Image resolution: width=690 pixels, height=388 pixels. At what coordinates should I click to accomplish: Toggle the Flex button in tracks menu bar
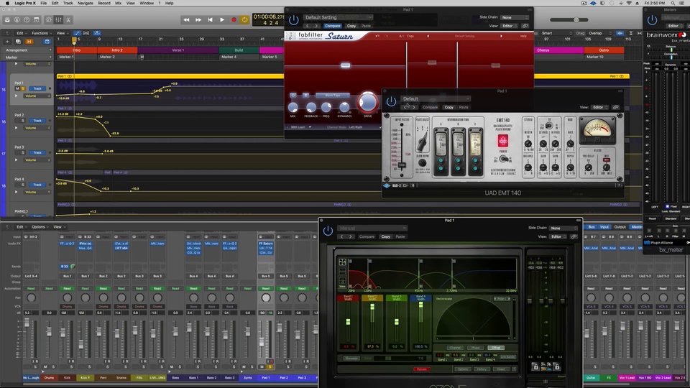(x=86, y=33)
